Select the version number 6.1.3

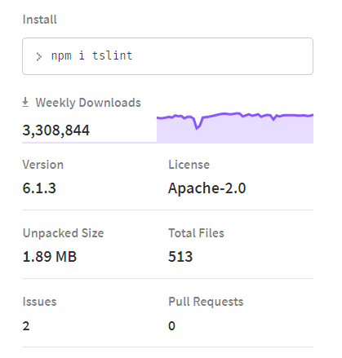coord(39,188)
